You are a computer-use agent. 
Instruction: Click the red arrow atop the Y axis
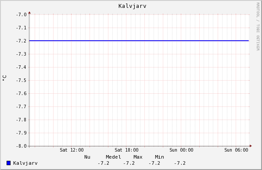pos(29,13)
